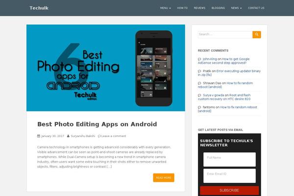294x196 pixels.
Task: Expand the NEWS dropdown menu
Action: tap(236, 8)
